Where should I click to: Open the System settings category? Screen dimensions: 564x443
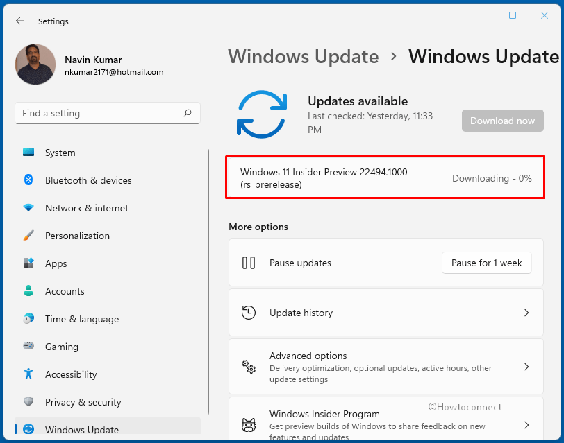pos(108,153)
